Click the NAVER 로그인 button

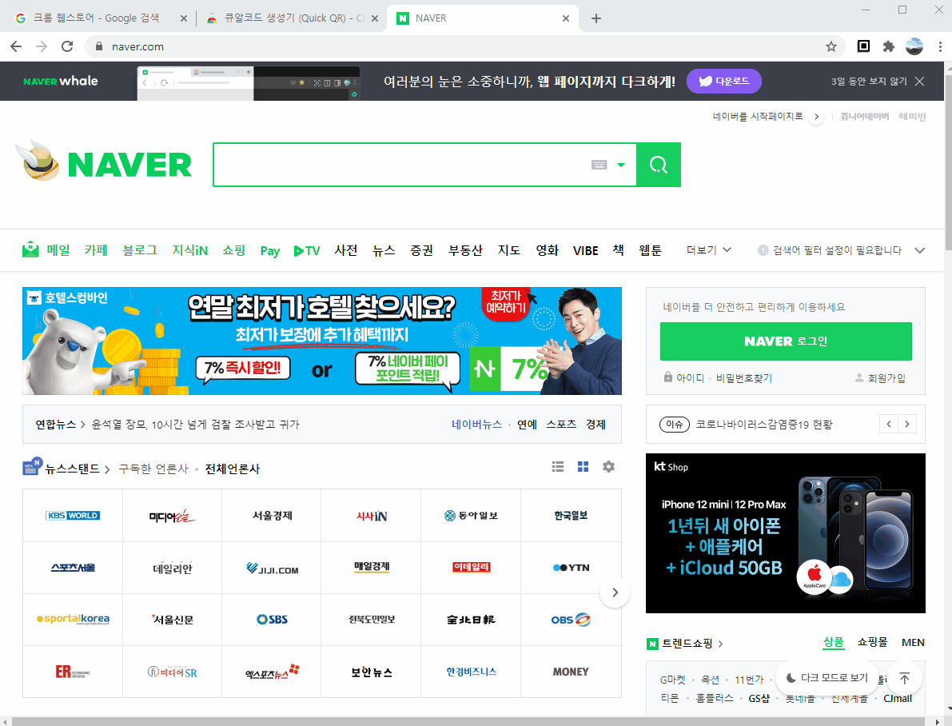[786, 341]
